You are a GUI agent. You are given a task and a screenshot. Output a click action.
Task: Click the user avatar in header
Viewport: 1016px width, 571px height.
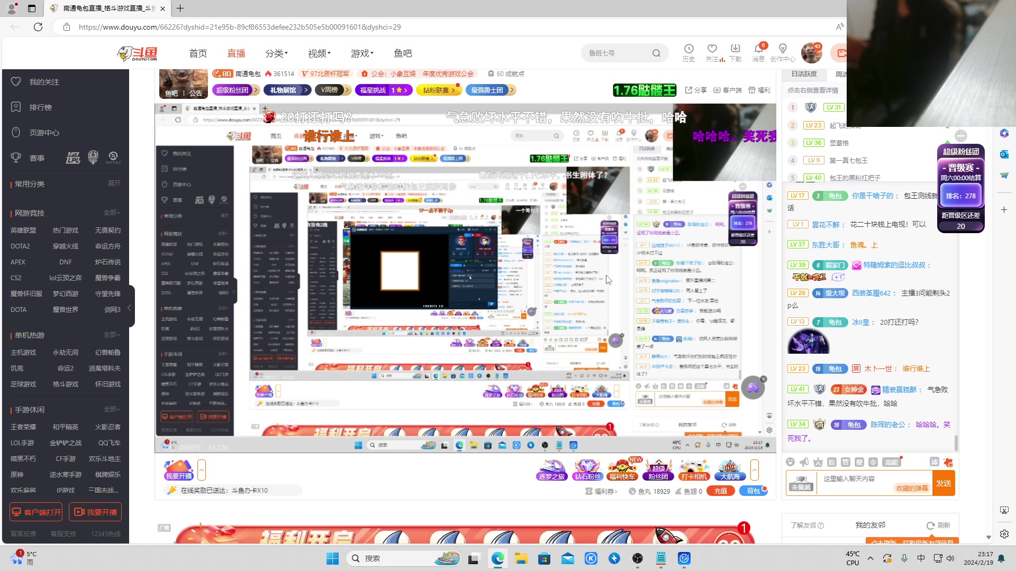point(811,53)
